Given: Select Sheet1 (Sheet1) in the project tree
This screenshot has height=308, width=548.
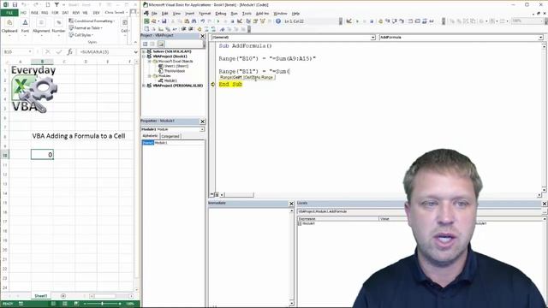Looking at the screenshot, I should [176, 66].
